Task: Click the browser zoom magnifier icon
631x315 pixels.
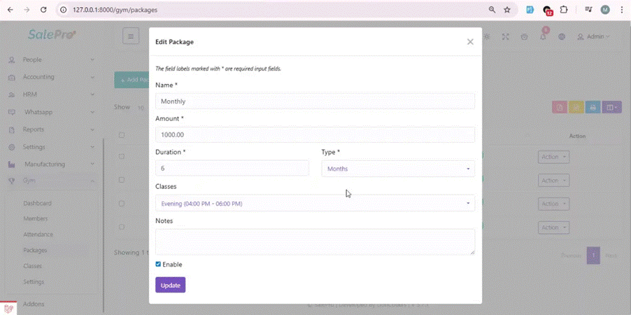Action: click(492, 10)
